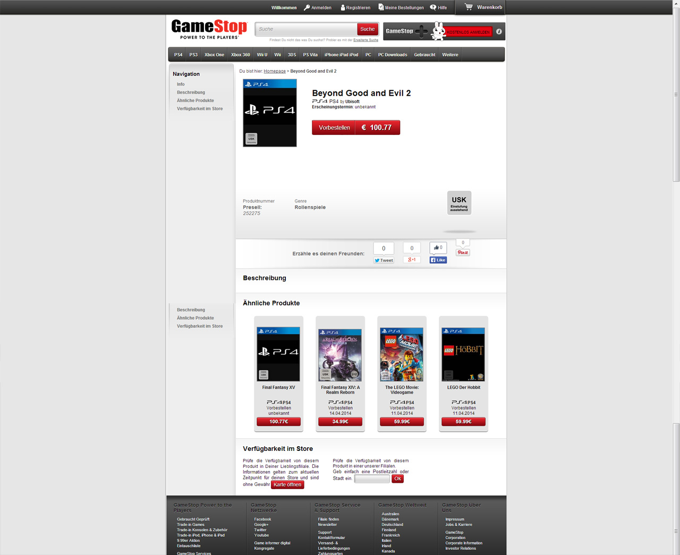Open Erweiterte Suche link
The width and height of the screenshot is (680, 555).
(366, 40)
